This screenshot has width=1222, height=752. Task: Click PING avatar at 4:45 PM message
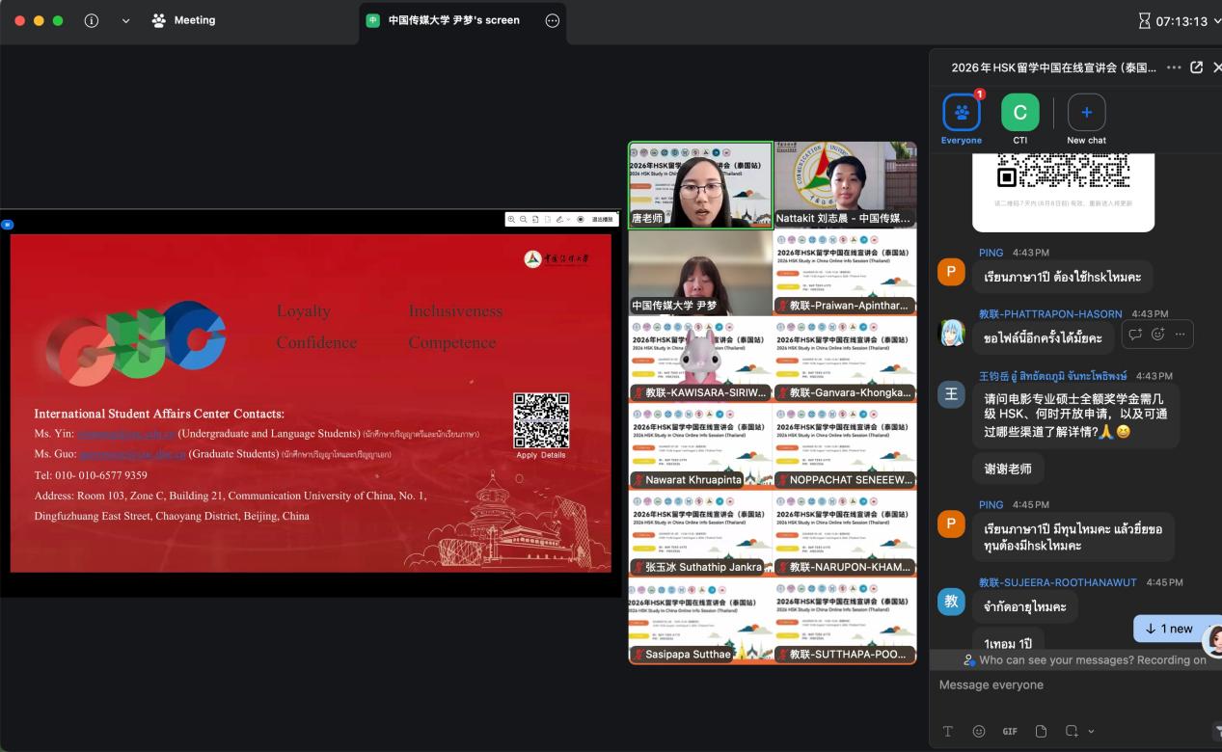[x=951, y=524]
